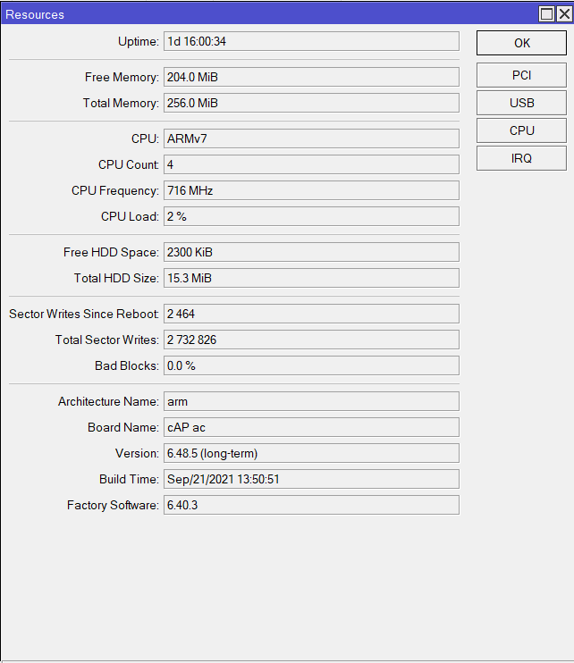Image resolution: width=574 pixels, height=663 pixels.
Task: Click the Total Memory field
Action: click(x=311, y=103)
